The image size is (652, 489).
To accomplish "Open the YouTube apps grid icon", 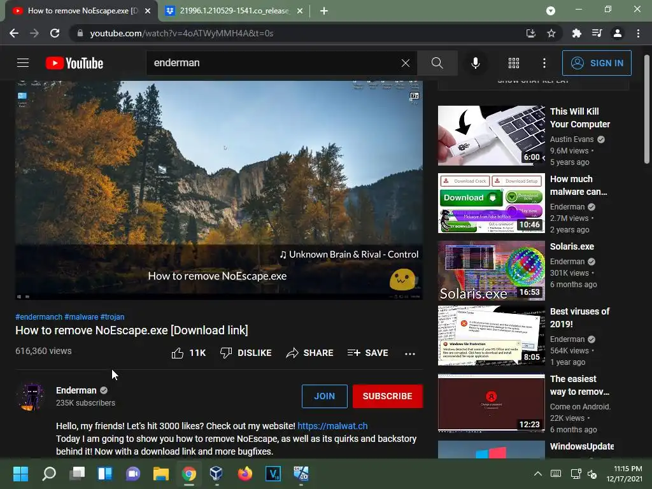I will pyautogui.click(x=514, y=63).
